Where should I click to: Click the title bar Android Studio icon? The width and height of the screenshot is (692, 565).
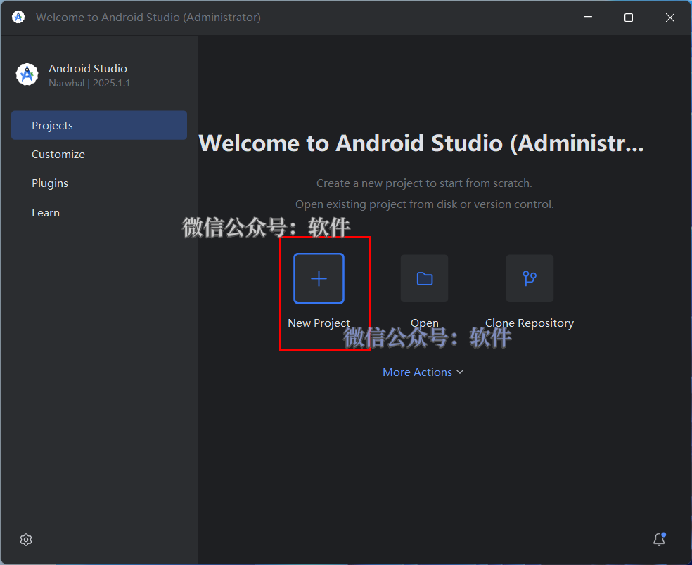tap(18, 17)
